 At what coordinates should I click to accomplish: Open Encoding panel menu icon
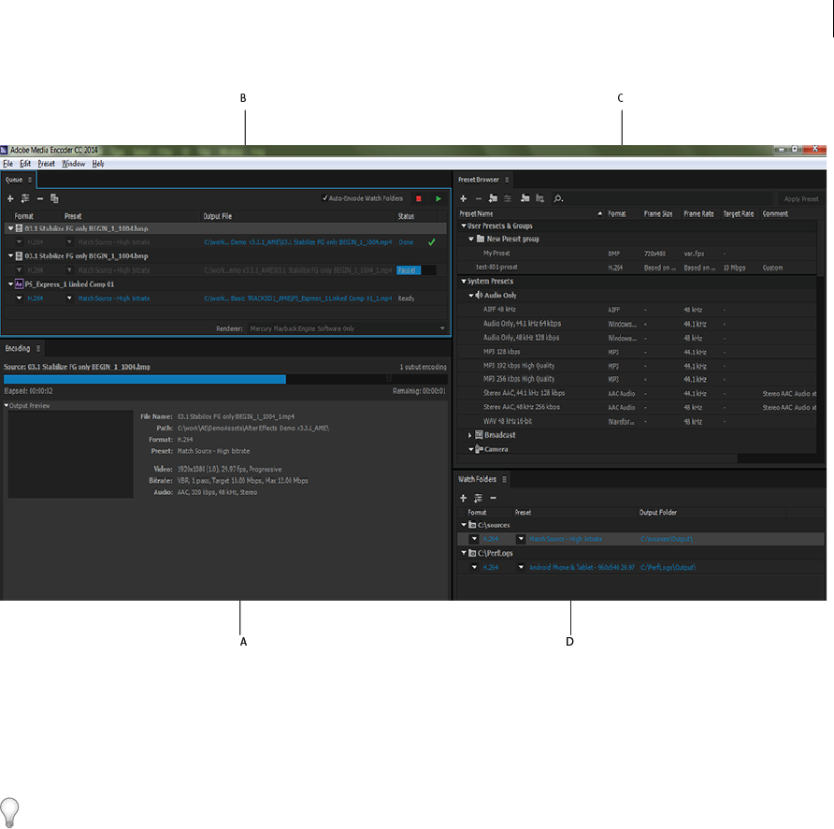(38, 348)
